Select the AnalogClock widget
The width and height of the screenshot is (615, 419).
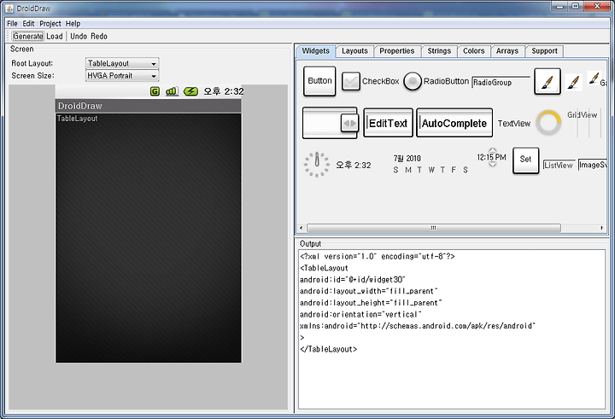pos(317,165)
